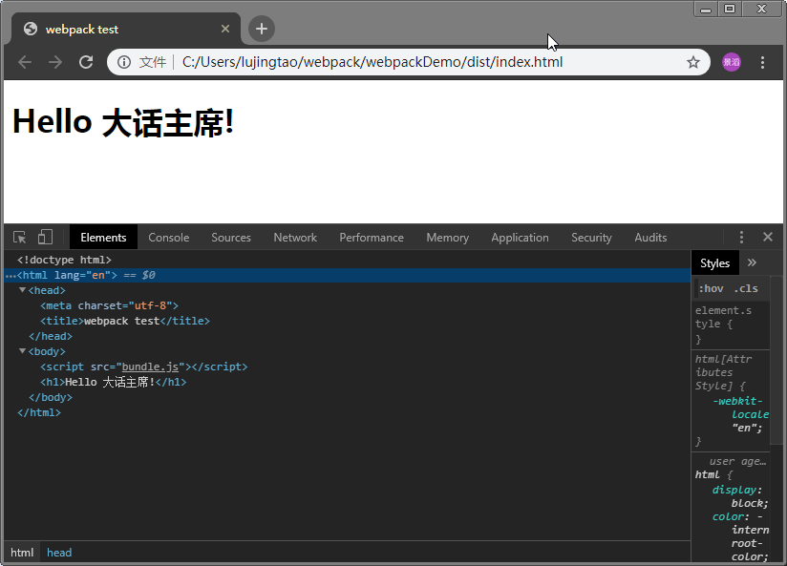Bookmark this page with the star icon
The image size is (787, 566).
tap(693, 62)
